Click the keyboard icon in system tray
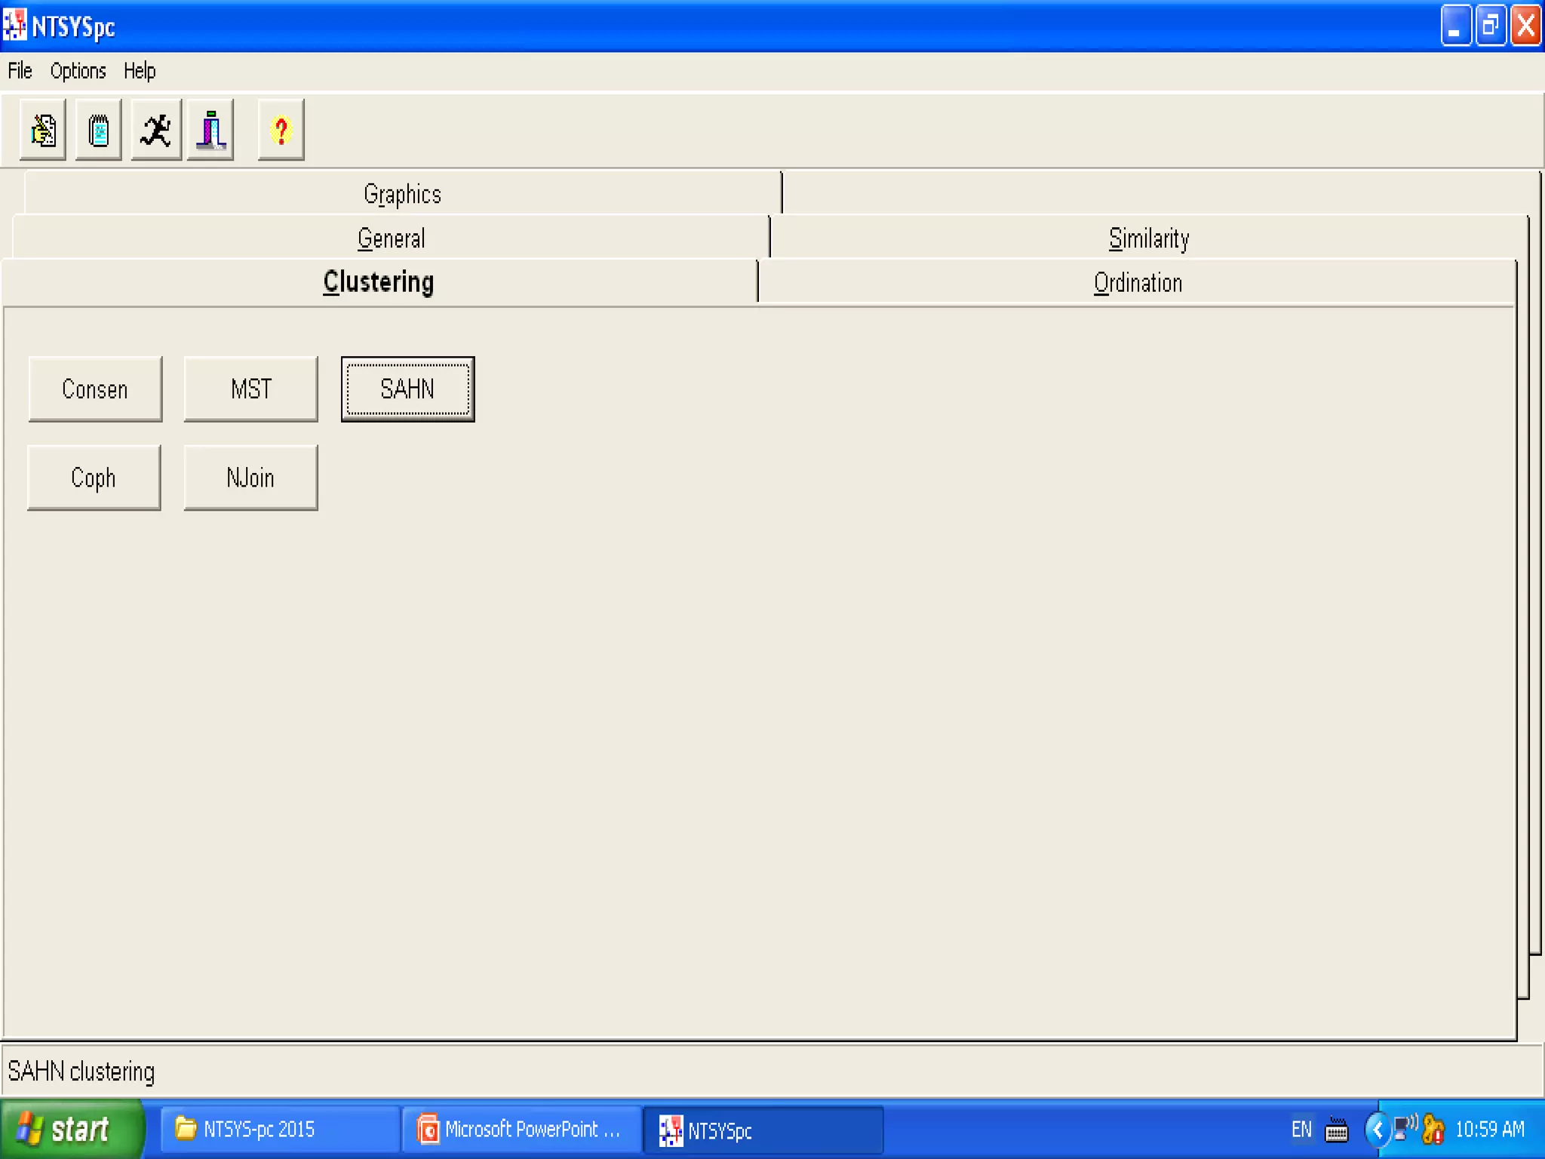 coord(1336,1130)
